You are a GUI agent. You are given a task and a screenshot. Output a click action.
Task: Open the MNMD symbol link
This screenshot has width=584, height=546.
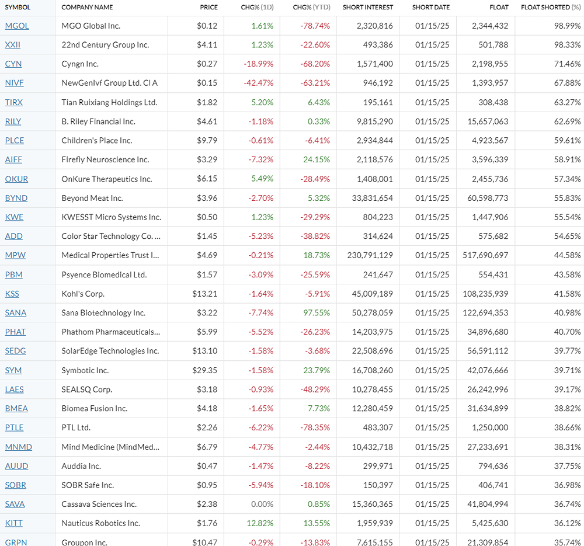[18, 447]
